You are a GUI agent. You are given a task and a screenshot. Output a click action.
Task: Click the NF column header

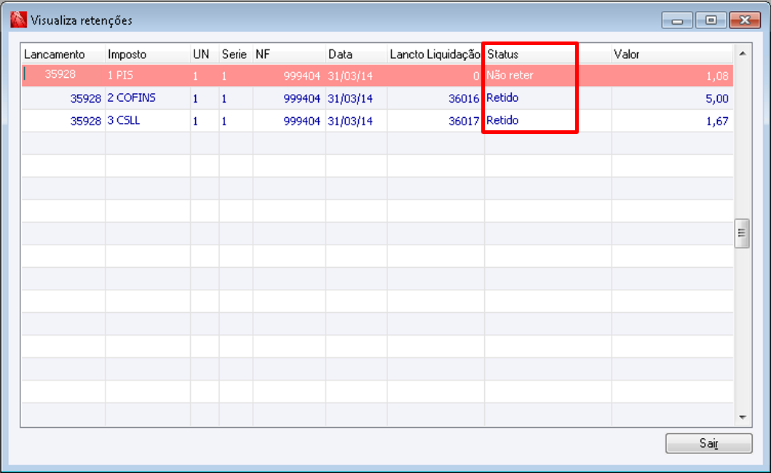pos(289,54)
